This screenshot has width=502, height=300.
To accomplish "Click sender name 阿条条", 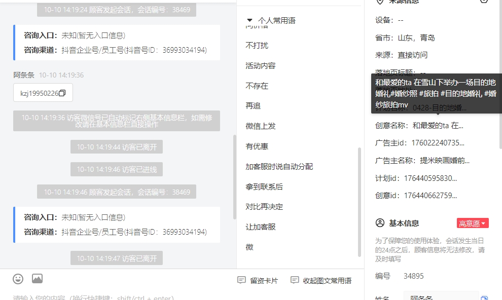I will pyautogui.click(x=24, y=75).
